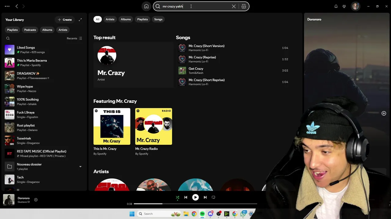The width and height of the screenshot is (391, 219).
Task: Open now playing Dorororo cover art
Action: point(9,200)
